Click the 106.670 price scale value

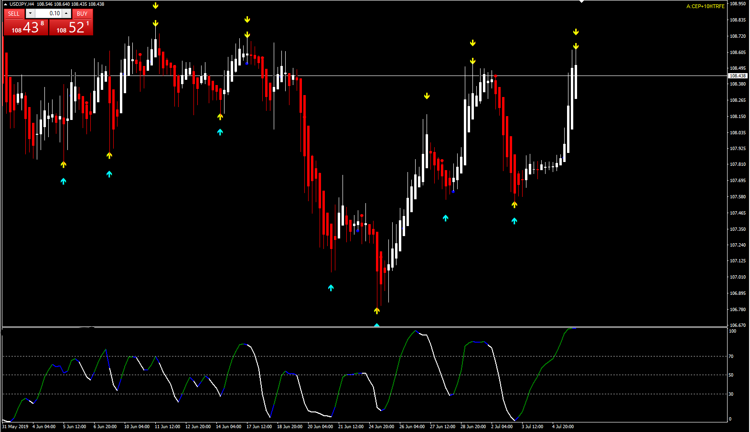click(x=738, y=325)
